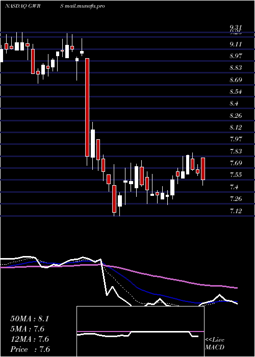Select the 7.69 price axis label
Screen dimensions: 255x357
click(236, 163)
